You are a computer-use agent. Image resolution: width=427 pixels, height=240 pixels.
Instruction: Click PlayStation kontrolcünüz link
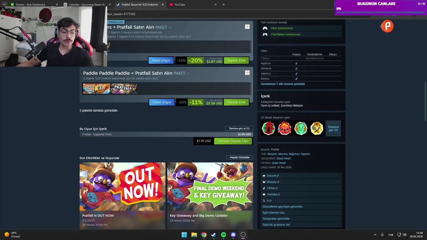pyautogui.click(x=286, y=34)
